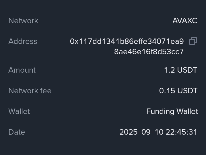Image resolution: width=206 pixels, height=155 pixels.
Task: Open the Funding Wallet value
Action: (172, 111)
